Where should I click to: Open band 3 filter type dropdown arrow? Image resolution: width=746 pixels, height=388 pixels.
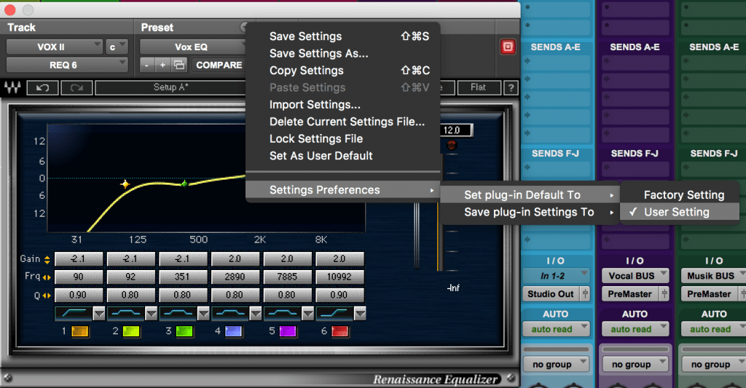(203, 314)
